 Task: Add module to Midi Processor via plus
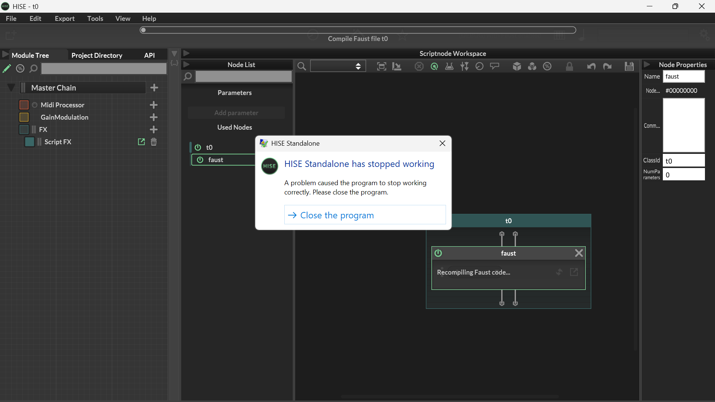coord(154,105)
